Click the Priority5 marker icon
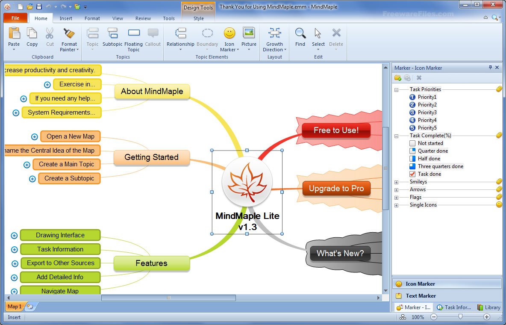The width and height of the screenshot is (506, 325). coord(412,128)
